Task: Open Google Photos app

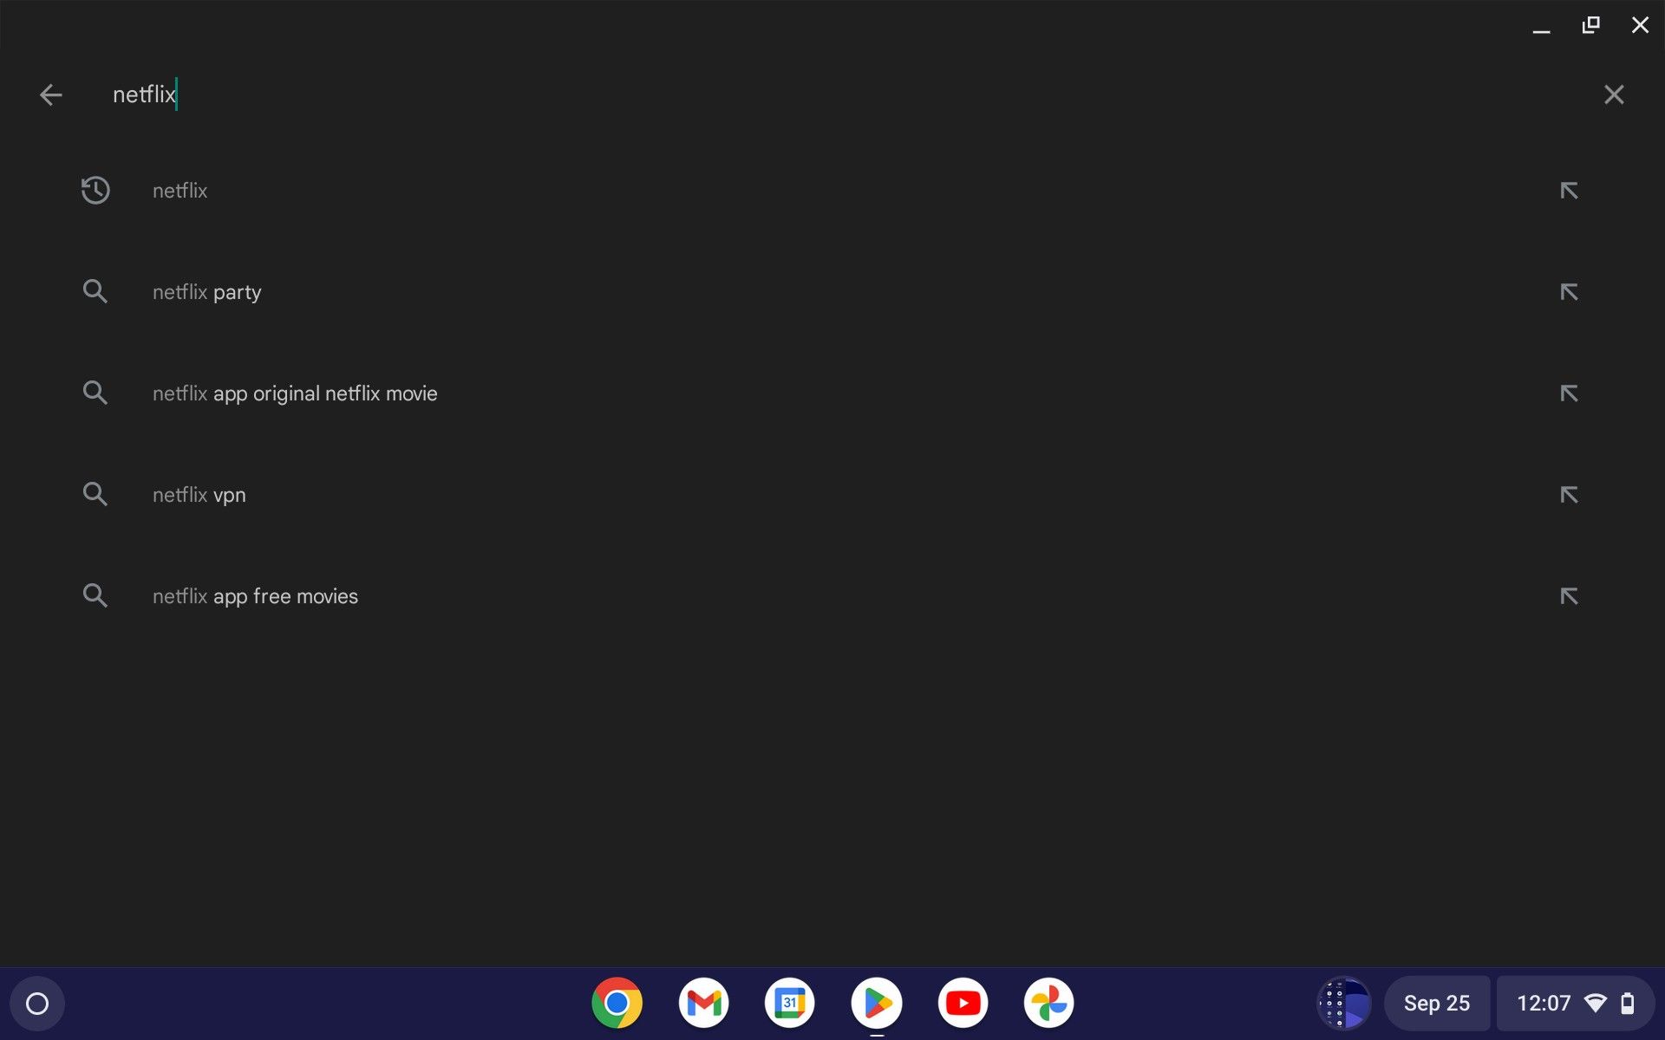Action: [x=1049, y=1003]
